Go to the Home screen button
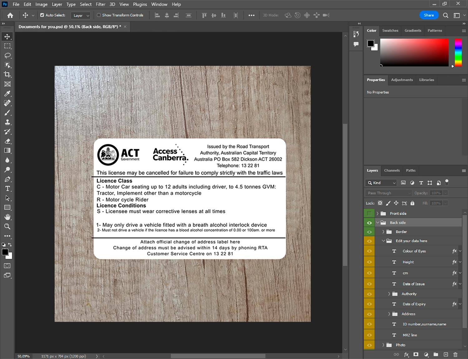Viewport: 468px width, 359px height. click(x=10, y=15)
